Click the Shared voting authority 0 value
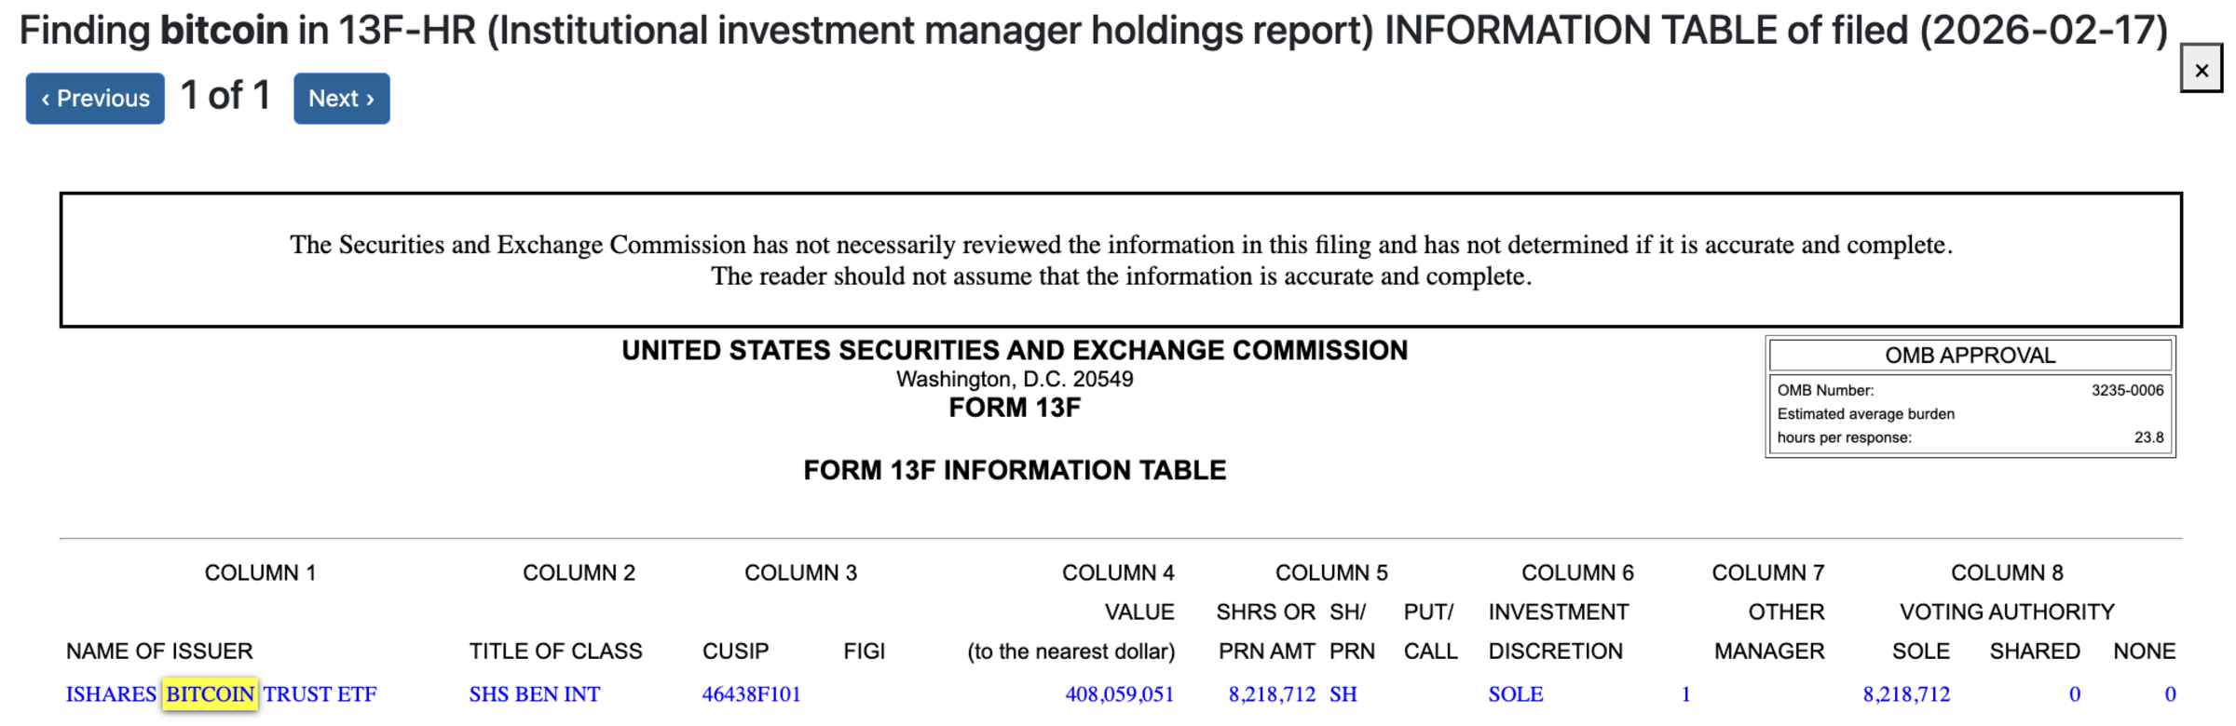Screen dimensions: 2236x726 point(2074,694)
